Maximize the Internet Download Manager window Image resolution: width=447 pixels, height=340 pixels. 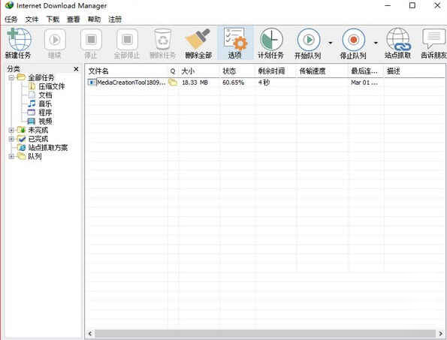(x=412, y=5)
